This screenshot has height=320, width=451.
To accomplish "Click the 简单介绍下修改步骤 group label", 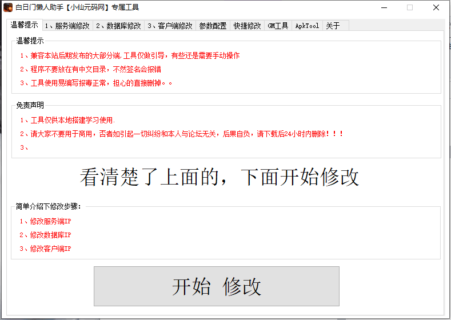I will point(49,206).
